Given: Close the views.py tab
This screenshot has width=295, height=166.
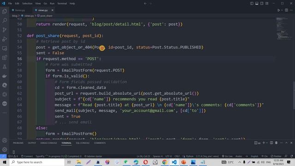Looking at the screenshot, I should (53, 10).
